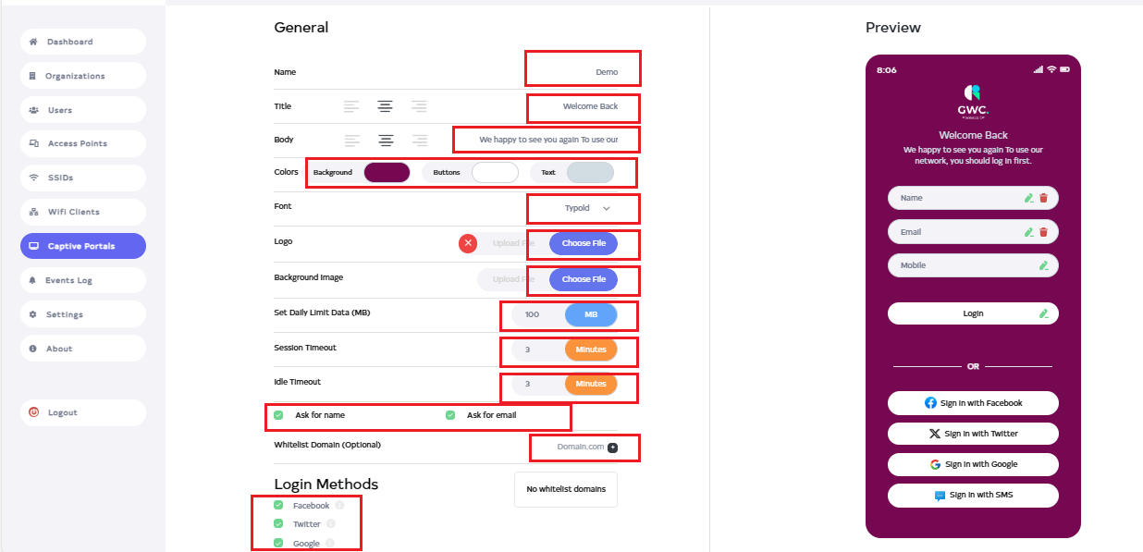Edit the Email field in preview
Screen dimensions: 1143x552
[1028, 232]
